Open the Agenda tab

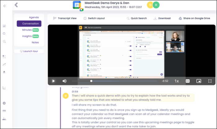coord(34,17)
